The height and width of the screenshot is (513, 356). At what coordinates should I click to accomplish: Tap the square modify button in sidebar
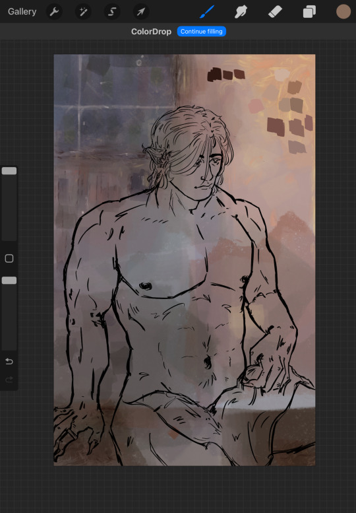coord(9,258)
